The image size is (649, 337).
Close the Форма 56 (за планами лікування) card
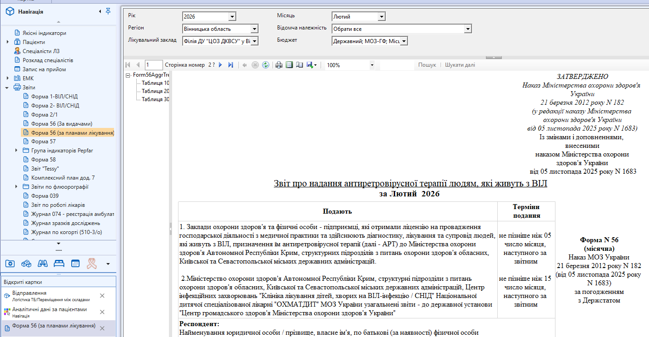[102, 328]
